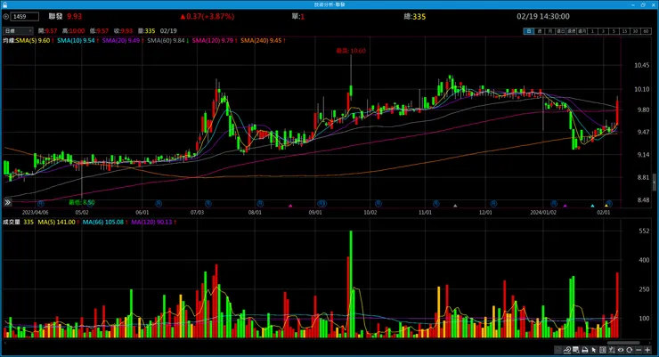Click the column layout icon in bottom toolbar

click(603, 350)
